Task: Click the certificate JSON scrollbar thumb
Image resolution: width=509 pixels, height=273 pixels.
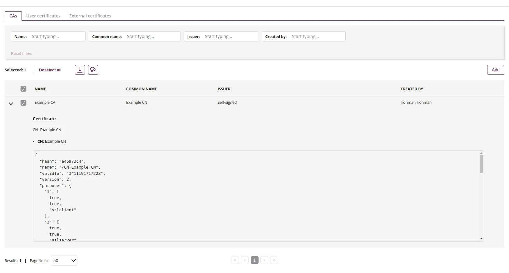Action: point(481,164)
